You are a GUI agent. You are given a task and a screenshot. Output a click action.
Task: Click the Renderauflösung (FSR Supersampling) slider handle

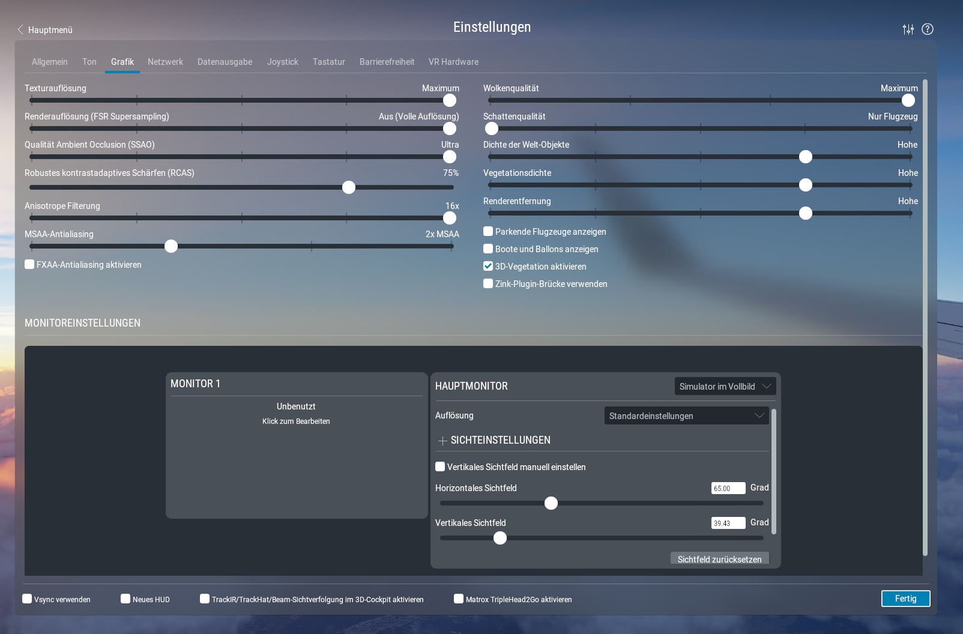coord(450,128)
